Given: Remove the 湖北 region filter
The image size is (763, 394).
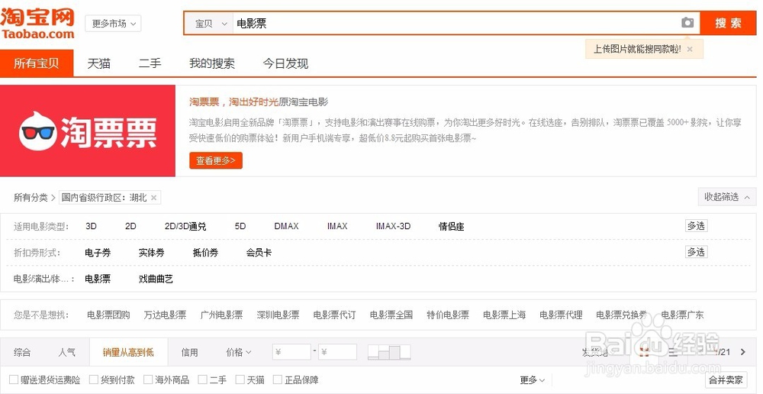Looking at the screenshot, I should (154, 197).
